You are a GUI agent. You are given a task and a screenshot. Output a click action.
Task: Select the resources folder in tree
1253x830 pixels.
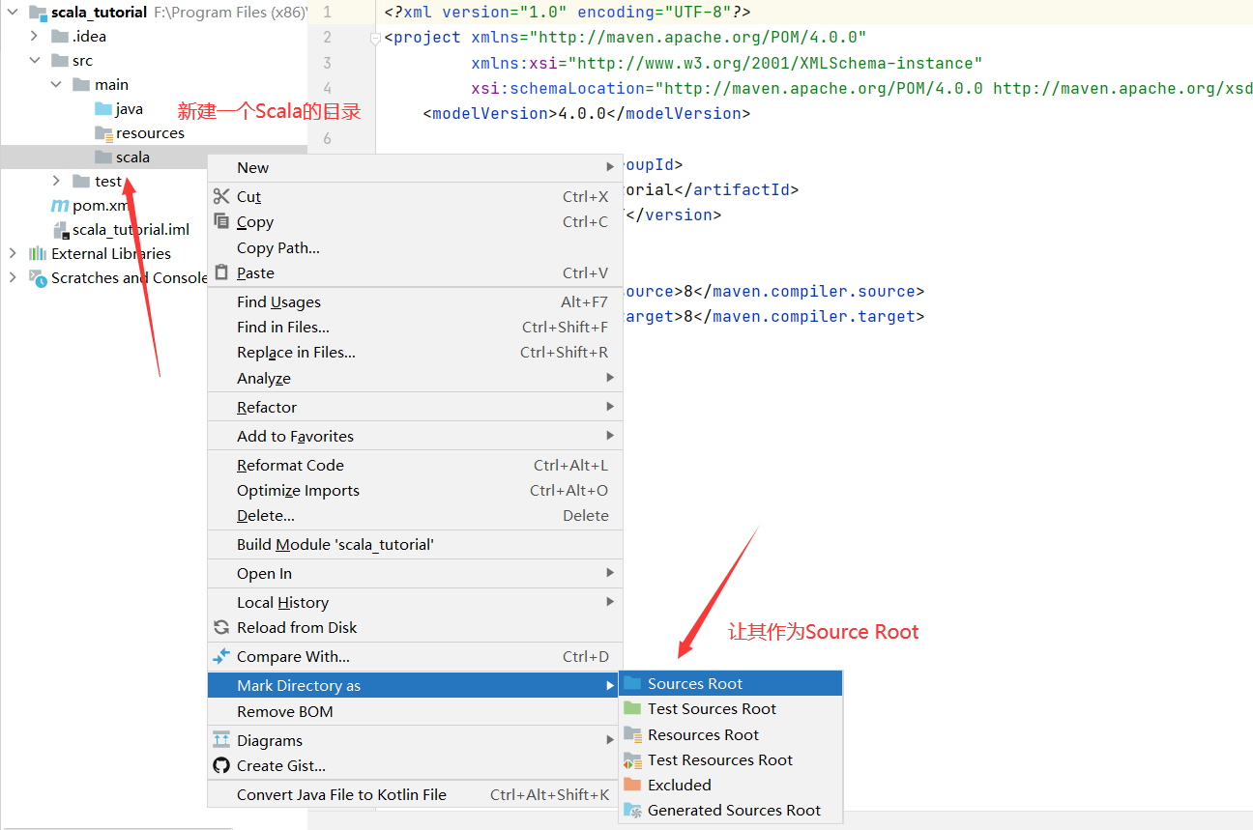(149, 132)
